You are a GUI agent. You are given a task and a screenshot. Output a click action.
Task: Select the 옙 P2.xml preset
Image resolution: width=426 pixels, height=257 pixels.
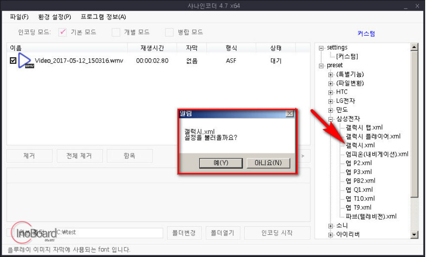point(359,163)
